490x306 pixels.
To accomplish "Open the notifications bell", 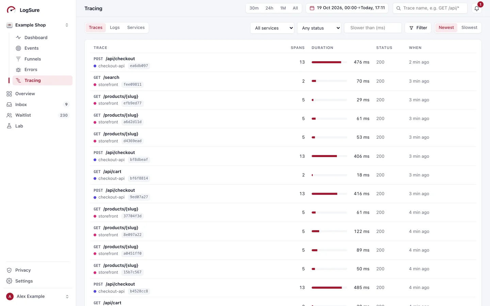I will [x=477, y=8].
